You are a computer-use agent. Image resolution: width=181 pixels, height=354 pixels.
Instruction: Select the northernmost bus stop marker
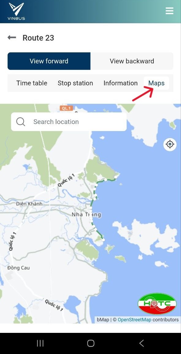116,177
